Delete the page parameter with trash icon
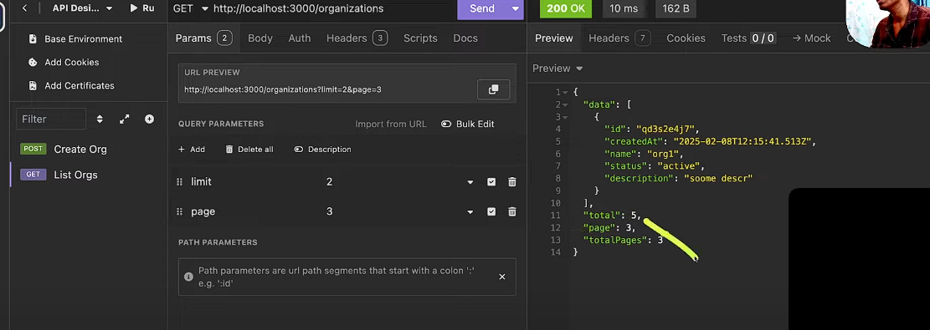This screenshot has height=330, width=930. pos(511,211)
